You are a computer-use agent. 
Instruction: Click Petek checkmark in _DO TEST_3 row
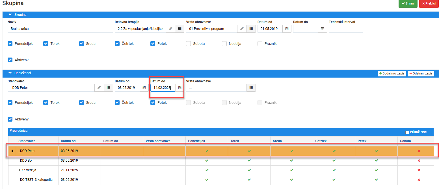(376, 180)
